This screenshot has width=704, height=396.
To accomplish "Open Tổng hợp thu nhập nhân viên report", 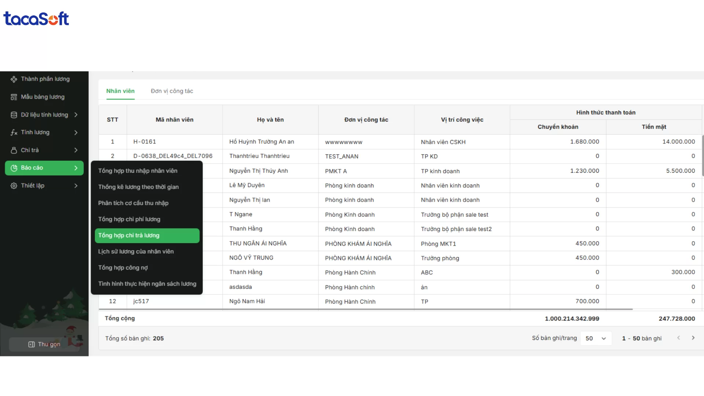I will coord(137,171).
